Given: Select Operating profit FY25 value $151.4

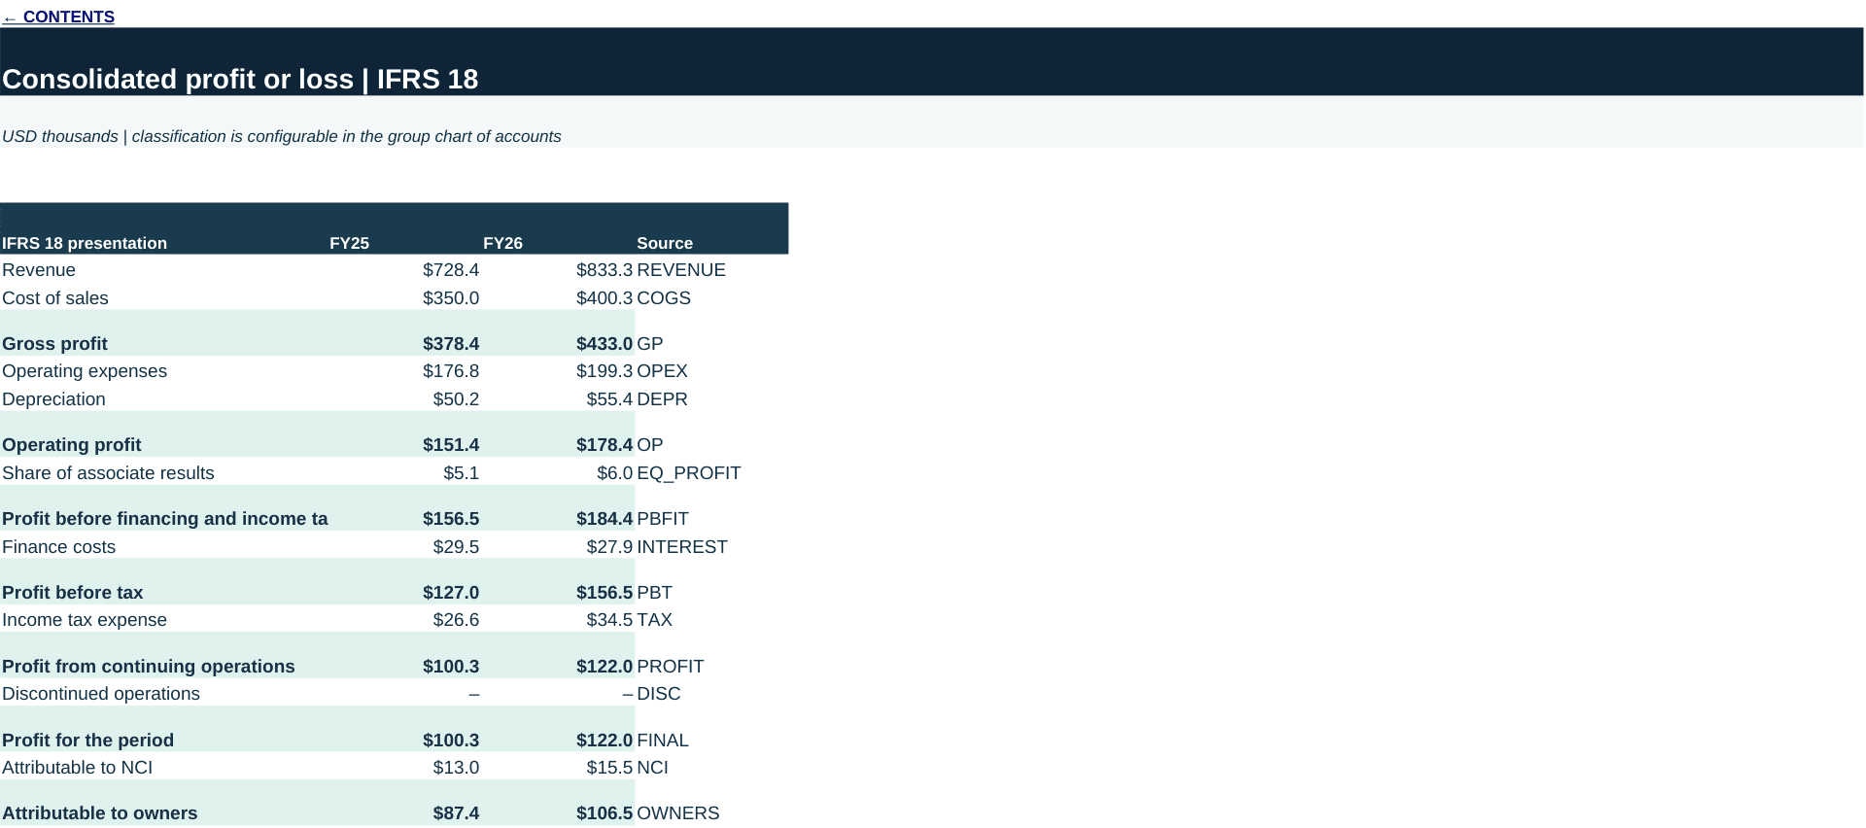Looking at the screenshot, I should tap(451, 445).
